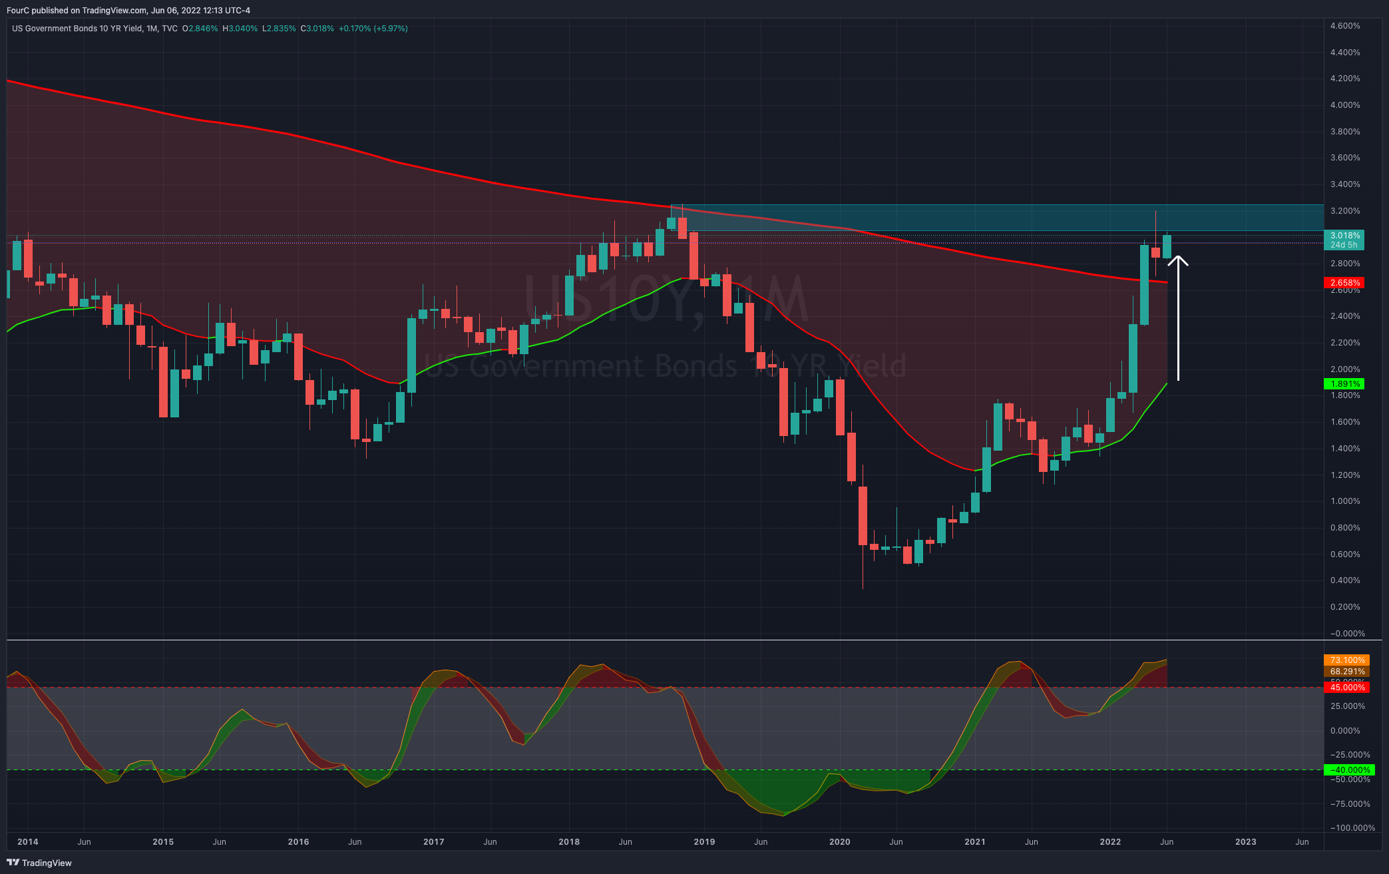This screenshot has height=874, width=1389.
Task: Click the 1.000% price axis label
Action: (x=1345, y=501)
